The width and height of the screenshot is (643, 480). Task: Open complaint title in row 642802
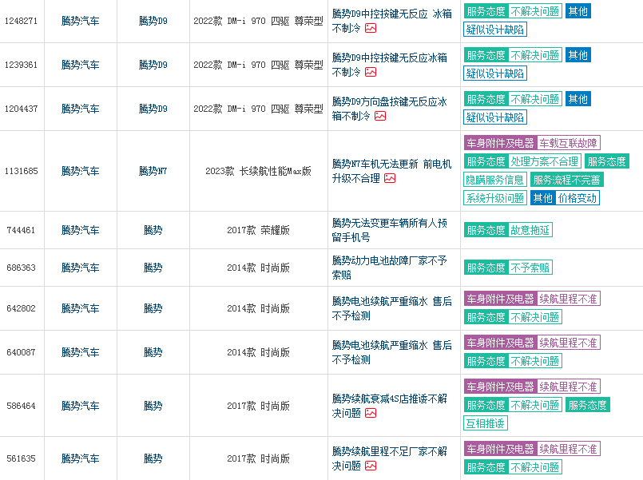coord(391,308)
